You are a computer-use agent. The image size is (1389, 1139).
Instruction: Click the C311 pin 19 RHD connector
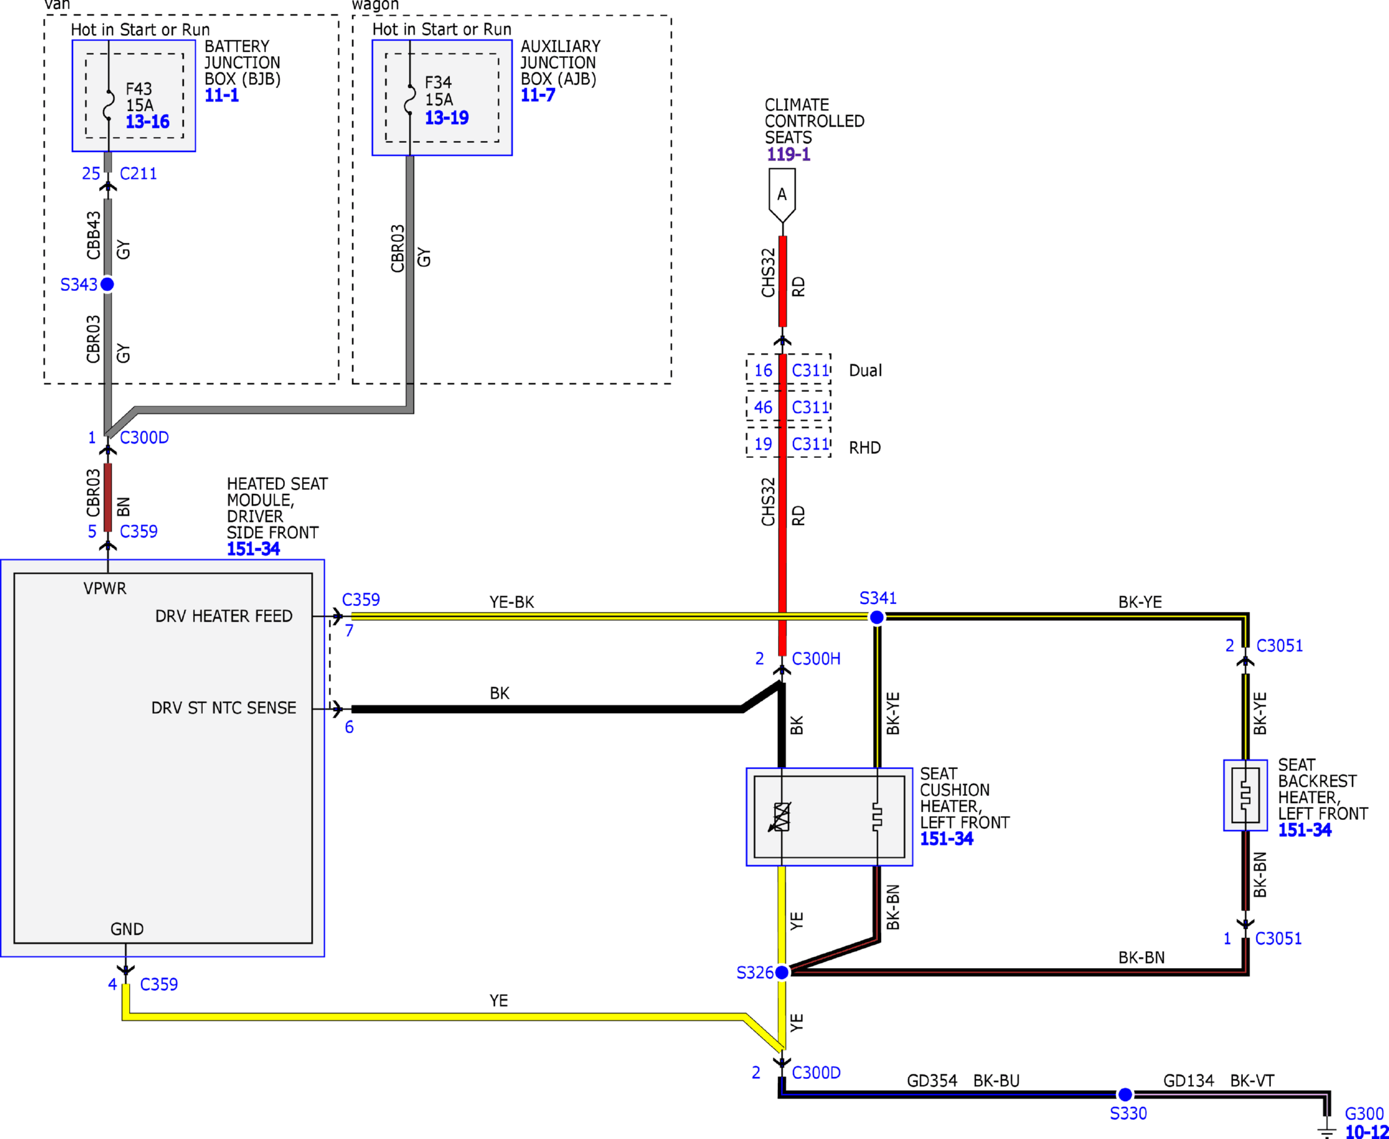click(788, 444)
